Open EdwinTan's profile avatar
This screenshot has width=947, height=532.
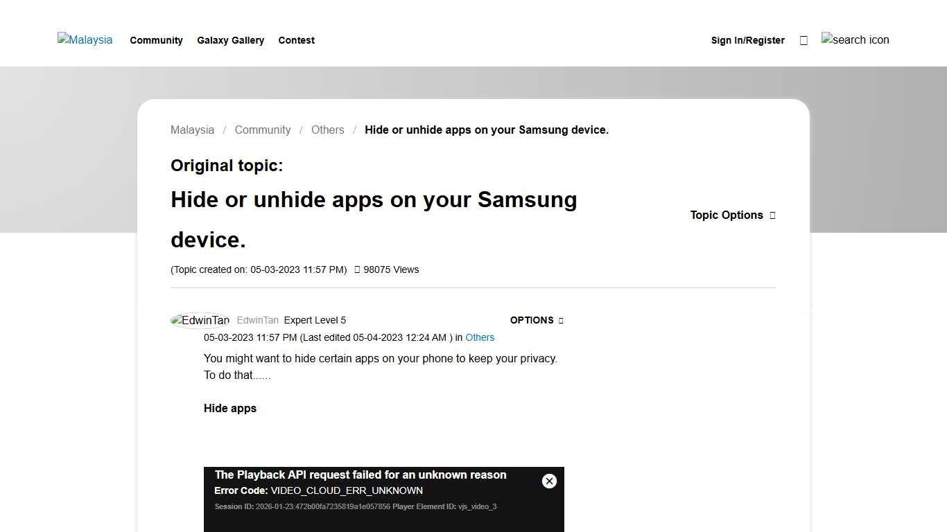tap(200, 320)
